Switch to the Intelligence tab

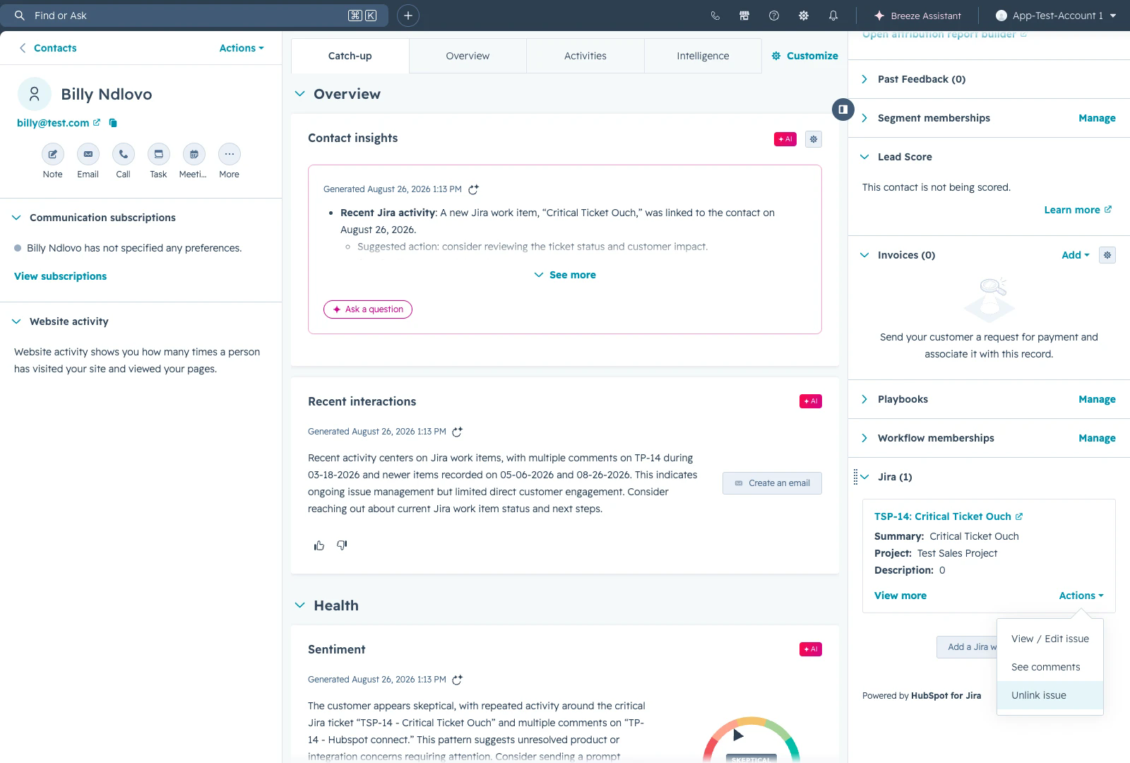point(703,56)
